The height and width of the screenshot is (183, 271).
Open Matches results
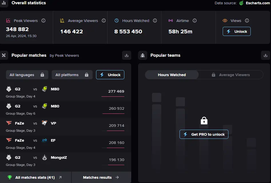(x=101, y=177)
